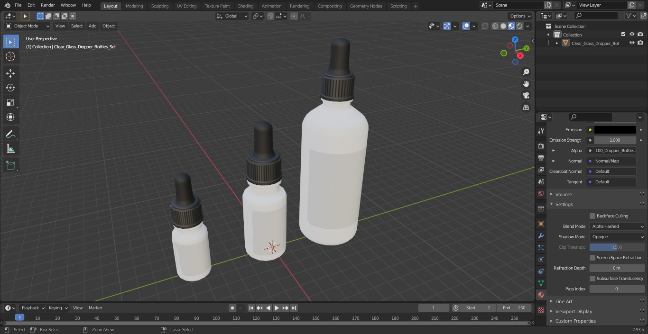Viewport: 648px width, 334px height.
Task: Select the Rotate tool
Action: pos(10,88)
